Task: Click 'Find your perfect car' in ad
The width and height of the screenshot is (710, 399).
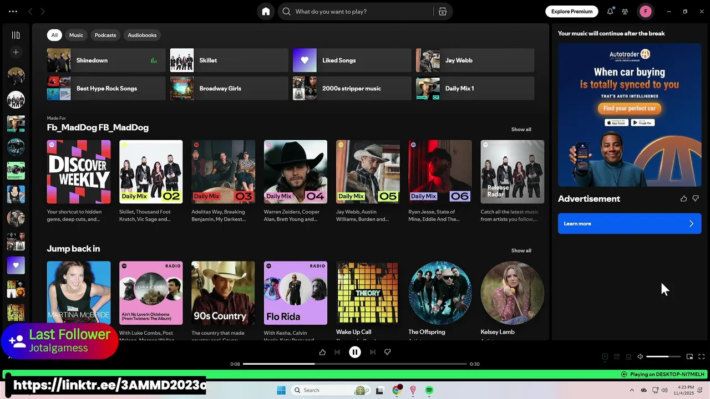Action: pyautogui.click(x=630, y=109)
